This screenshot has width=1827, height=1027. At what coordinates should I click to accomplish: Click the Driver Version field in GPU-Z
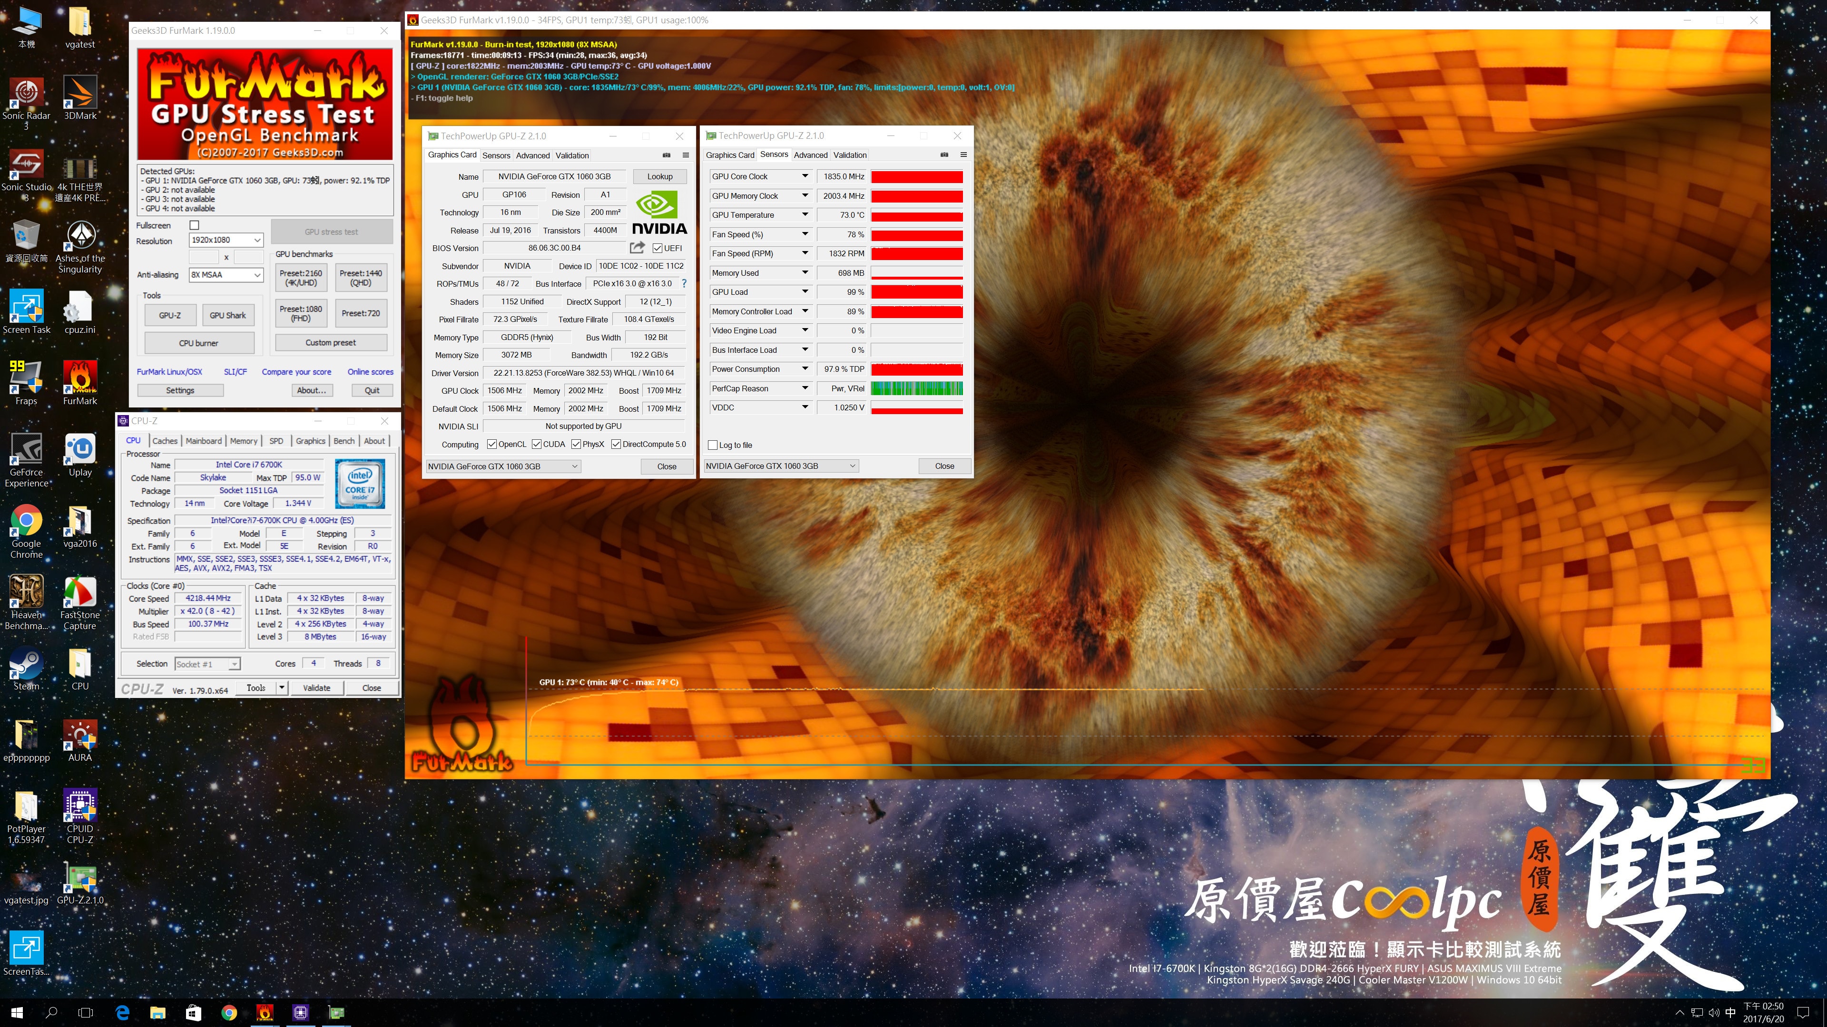pos(584,373)
